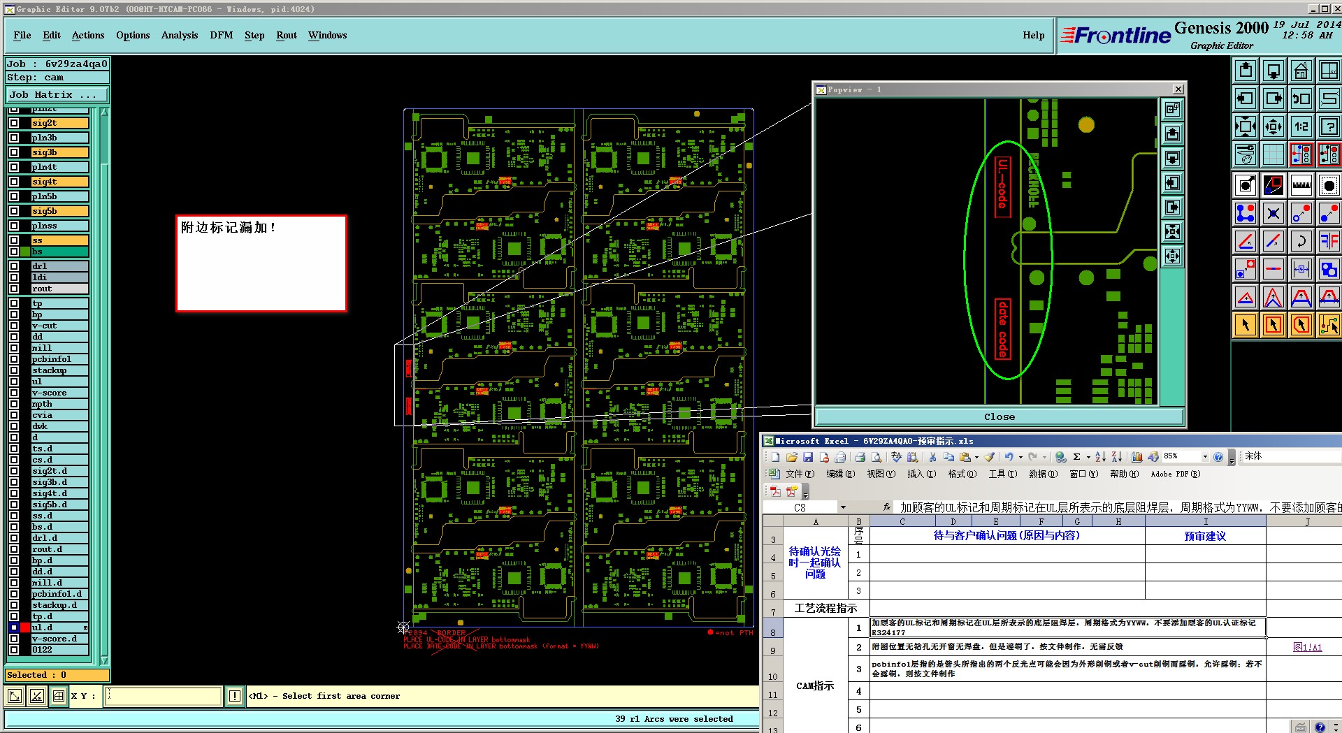
Task: Select the arrow pointer selection tool
Action: tap(1246, 325)
